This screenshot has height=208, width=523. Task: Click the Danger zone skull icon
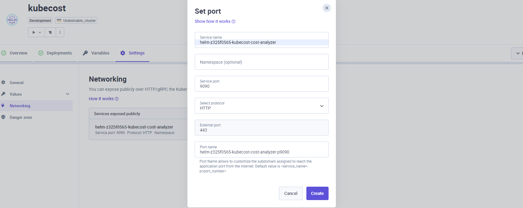coord(3,117)
